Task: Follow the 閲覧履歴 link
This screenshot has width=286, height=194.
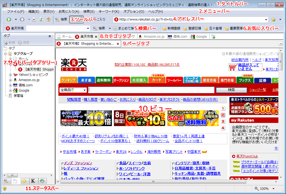Action: 74,100
